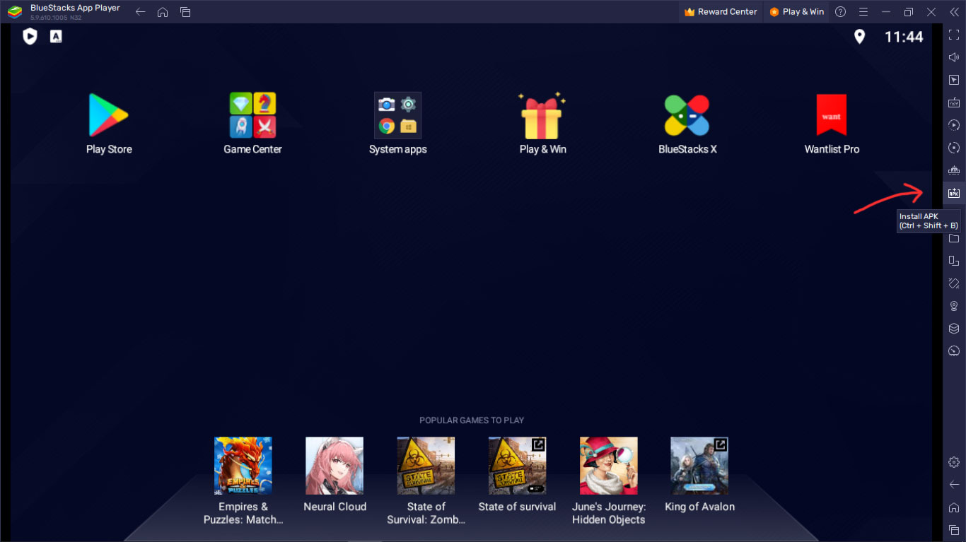Click the sidebar back arrow near bottom
The height and width of the screenshot is (542, 966).
(x=954, y=485)
